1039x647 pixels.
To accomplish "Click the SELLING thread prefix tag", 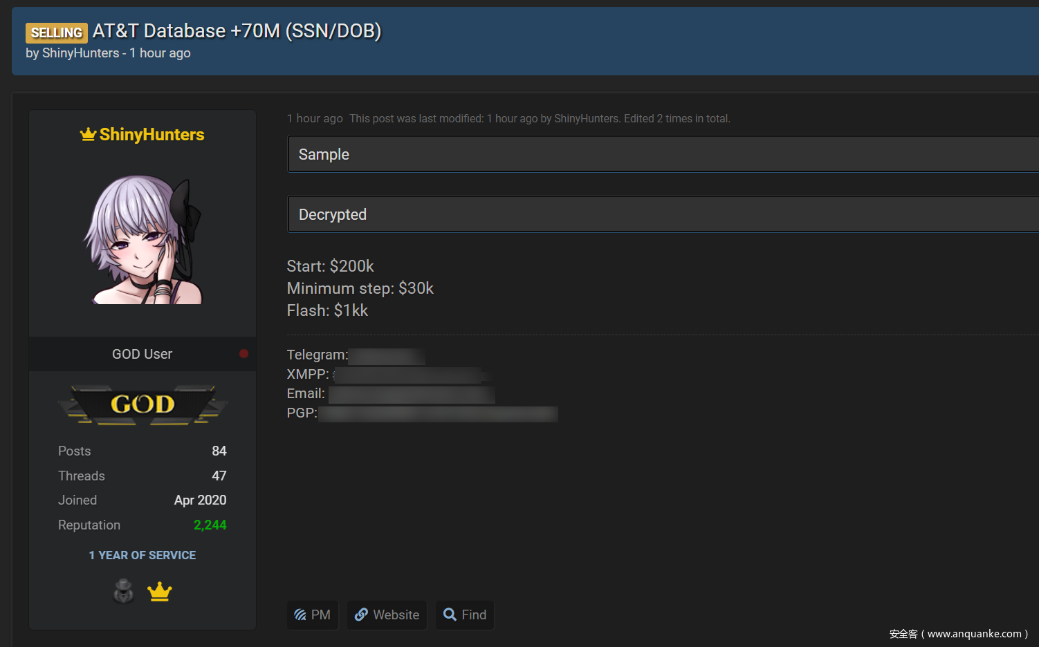I will point(57,32).
